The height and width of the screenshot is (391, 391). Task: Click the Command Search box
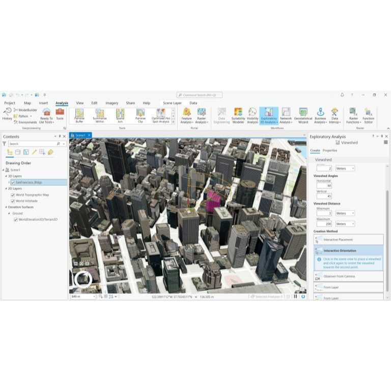click(200, 95)
